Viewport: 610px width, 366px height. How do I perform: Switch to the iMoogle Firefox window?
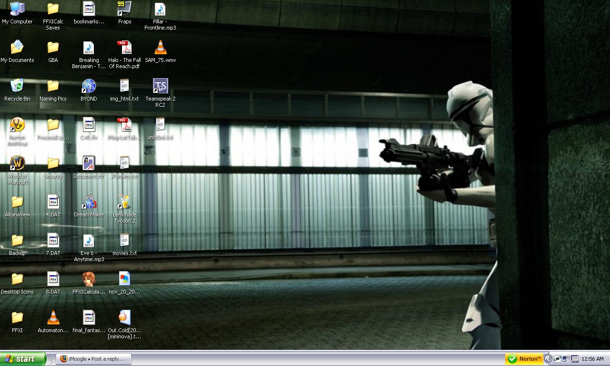[93, 359]
